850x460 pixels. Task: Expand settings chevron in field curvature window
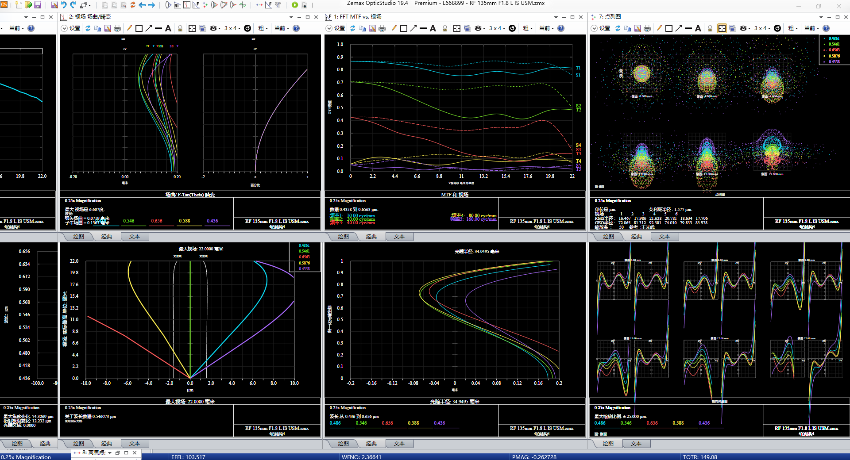pos(64,28)
